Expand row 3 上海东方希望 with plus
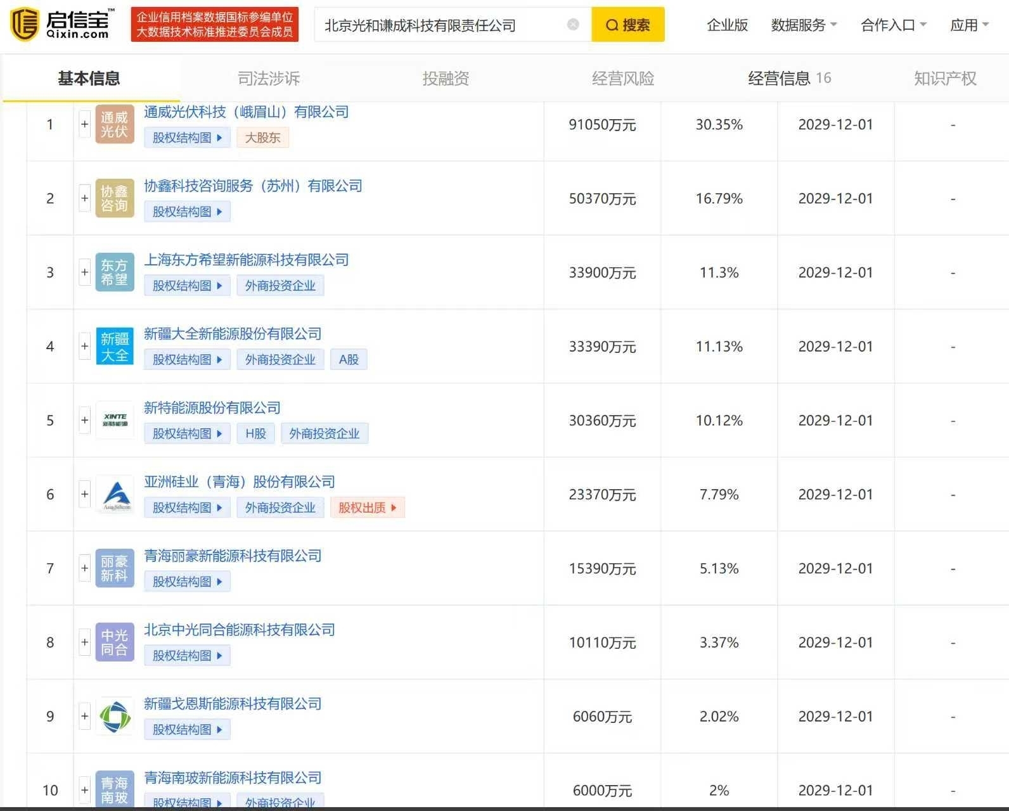1009x811 pixels. point(84,272)
